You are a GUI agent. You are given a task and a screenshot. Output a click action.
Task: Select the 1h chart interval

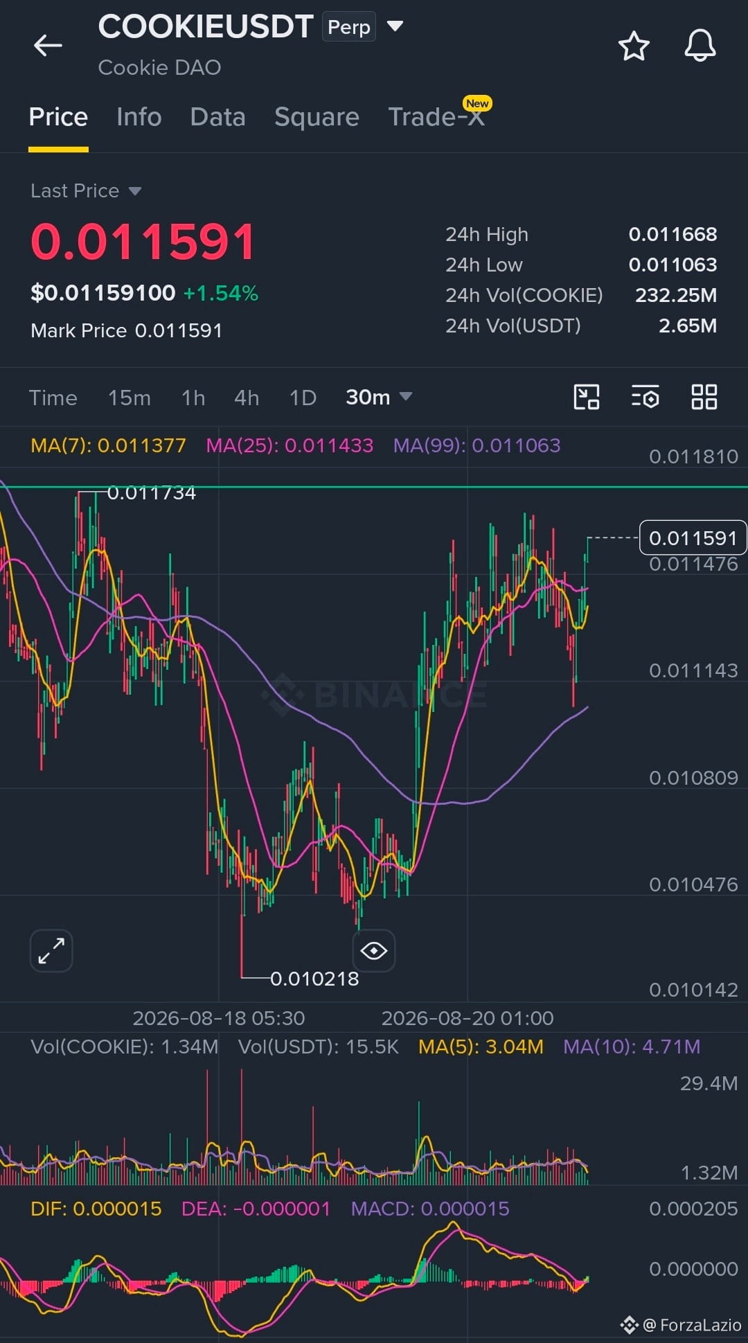[193, 398]
